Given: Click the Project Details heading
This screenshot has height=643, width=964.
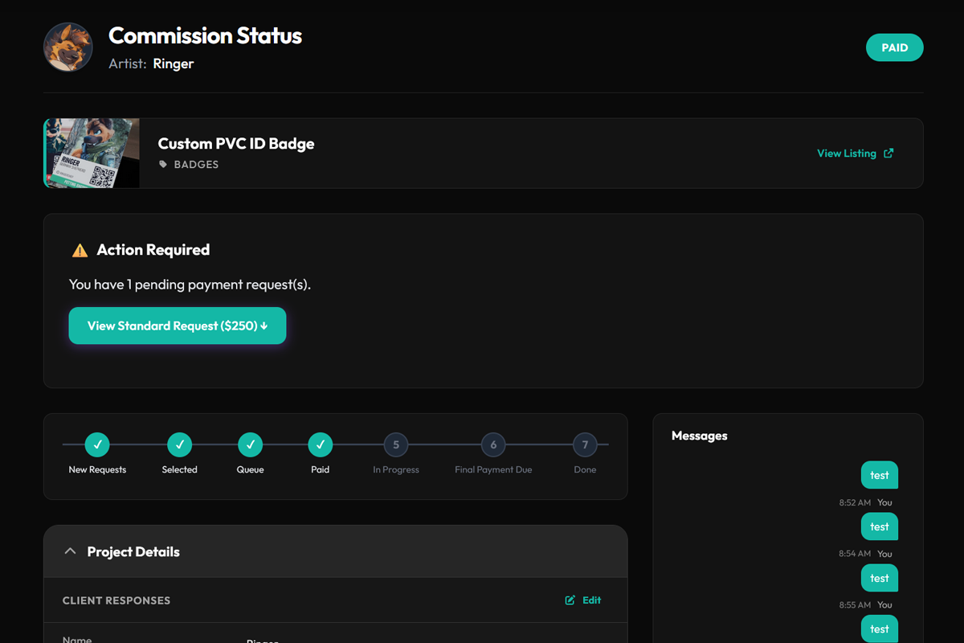Looking at the screenshot, I should pos(133,551).
